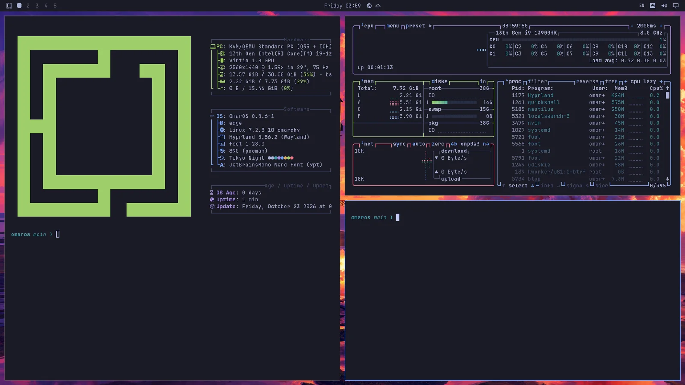Switch to workspace 5

55,6
